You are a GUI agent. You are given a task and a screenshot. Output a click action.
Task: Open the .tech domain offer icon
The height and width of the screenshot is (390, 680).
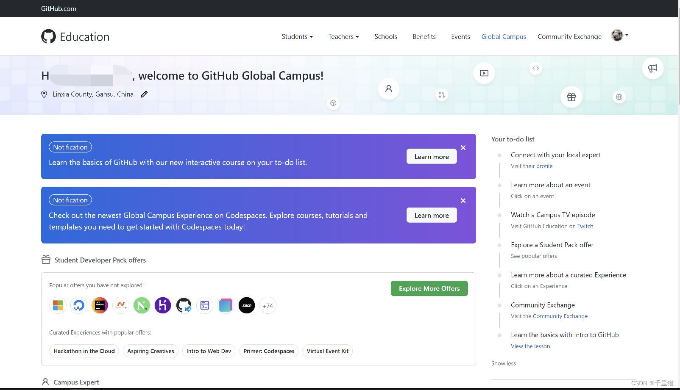pos(247,305)
